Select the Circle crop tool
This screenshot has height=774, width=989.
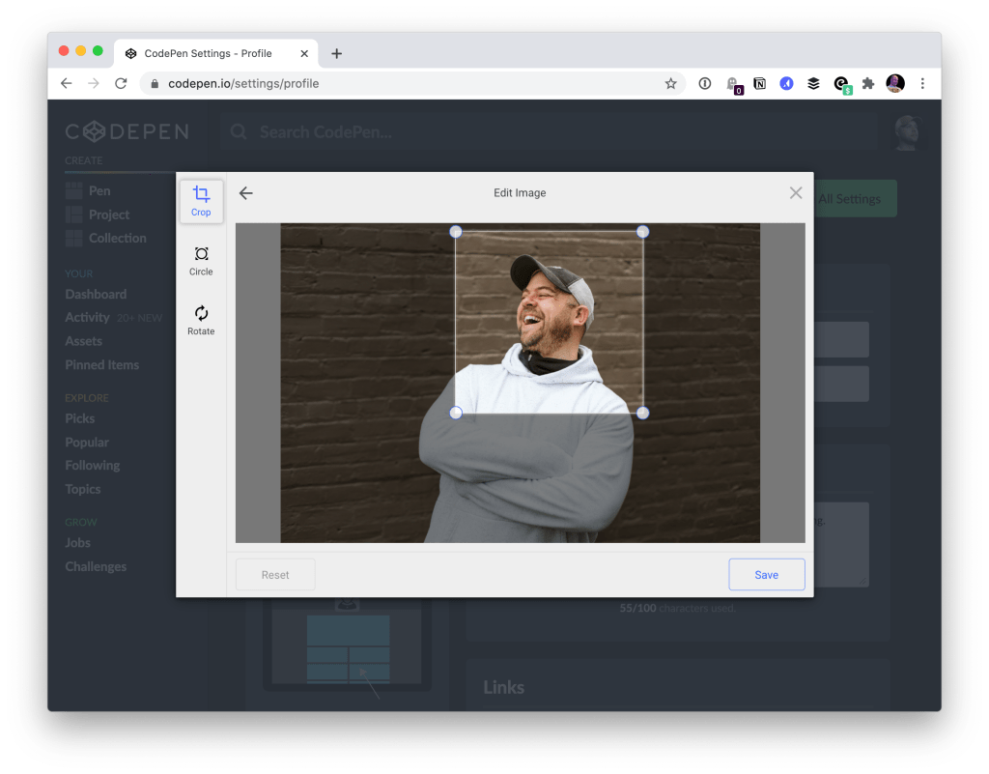201,261
